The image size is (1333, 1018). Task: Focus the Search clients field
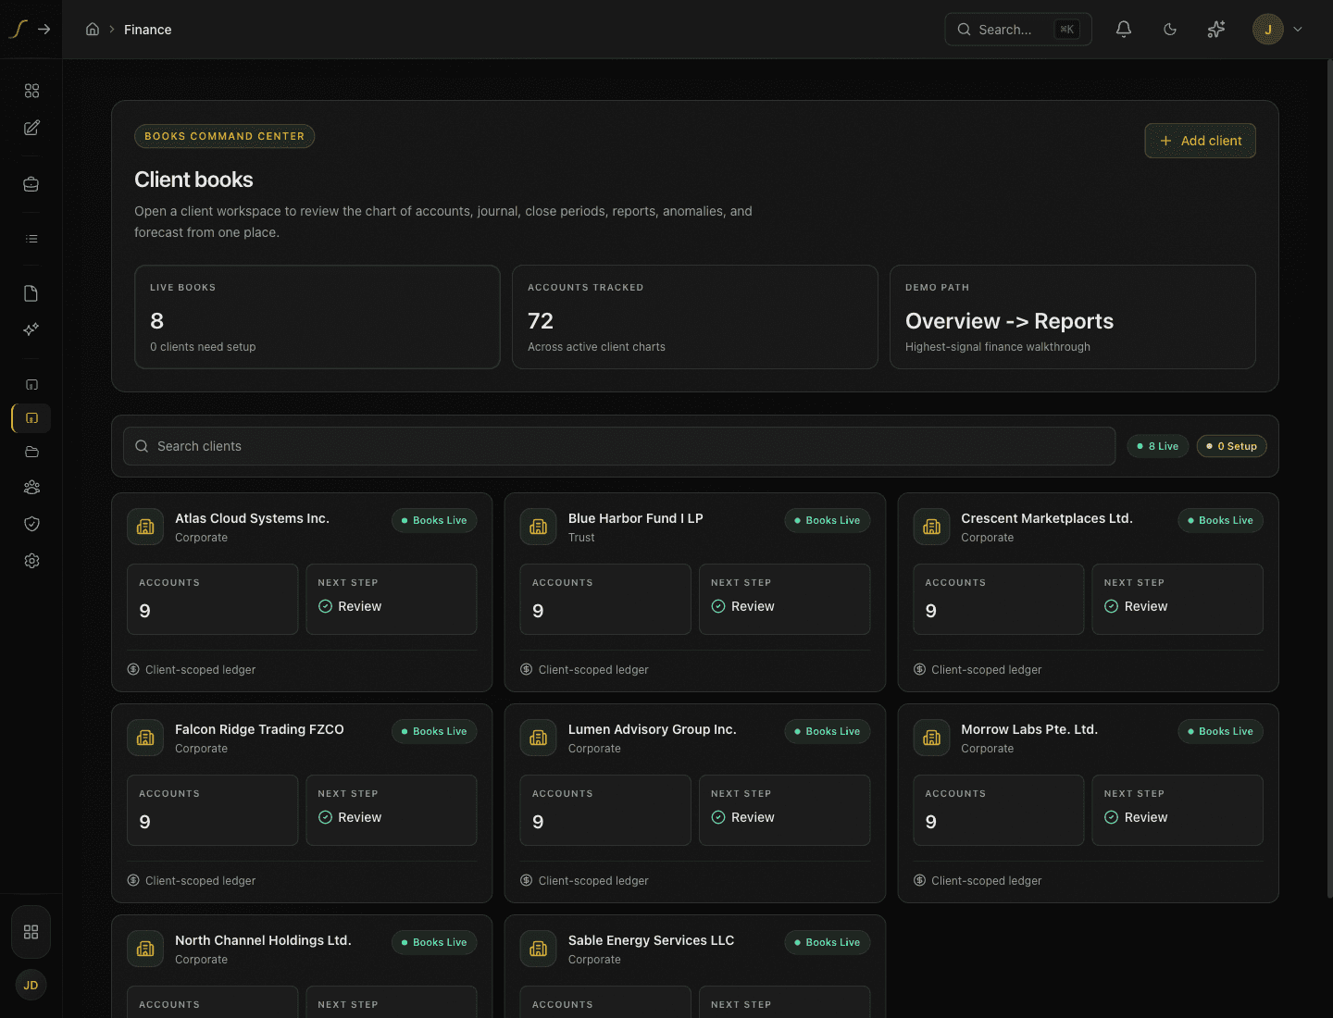click(x=619, y=446)
